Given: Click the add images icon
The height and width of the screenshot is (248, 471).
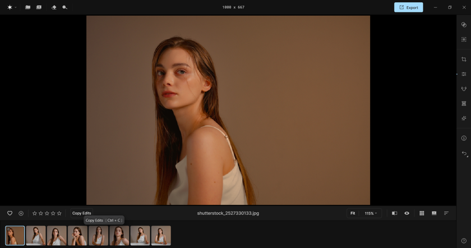Looking at the screenshot, I should coord(39,7).
